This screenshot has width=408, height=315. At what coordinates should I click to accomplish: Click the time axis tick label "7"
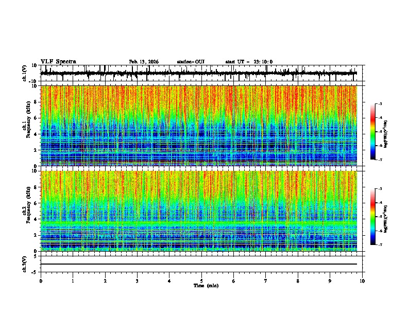pyautogui.click(x=266, y=281)
